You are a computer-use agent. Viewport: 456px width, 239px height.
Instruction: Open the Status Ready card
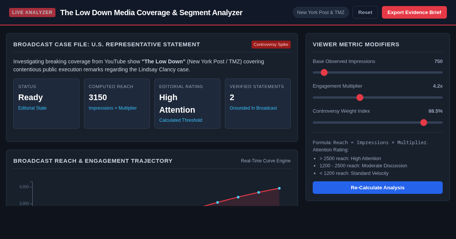pyautogui.click(x=46, y=104)
